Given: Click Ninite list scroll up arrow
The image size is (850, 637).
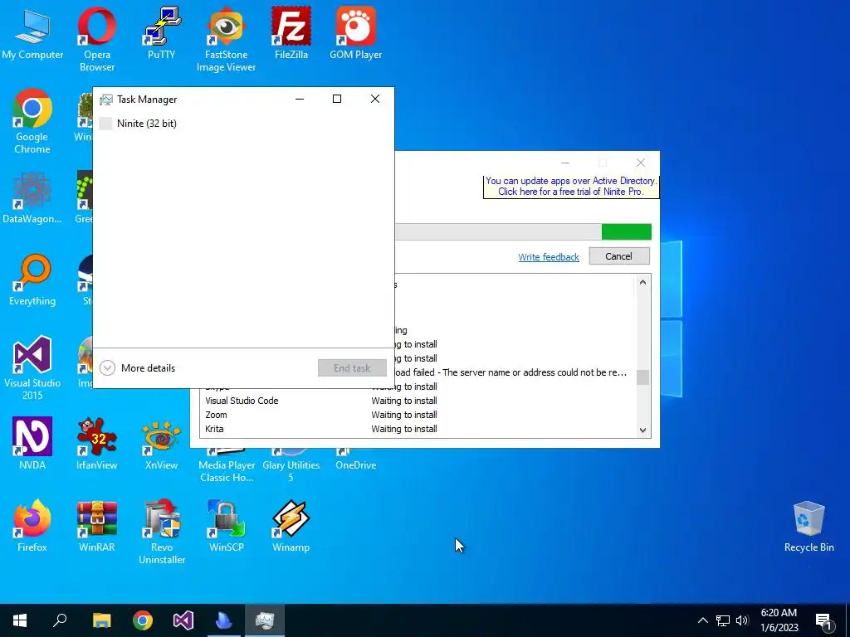Looking at the screenshot, I should (x=642, y=282).
